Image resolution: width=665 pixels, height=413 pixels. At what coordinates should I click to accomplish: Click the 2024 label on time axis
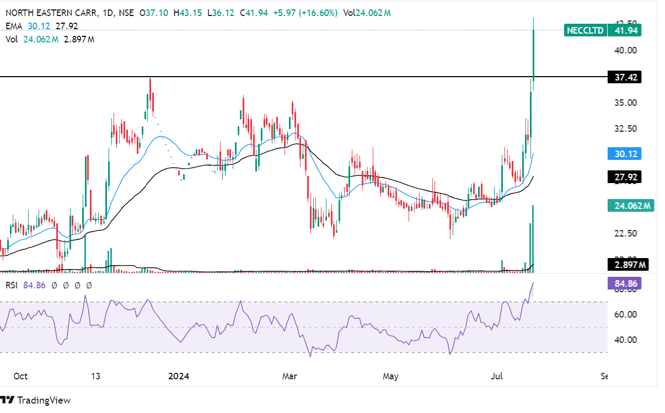[179, 377]
